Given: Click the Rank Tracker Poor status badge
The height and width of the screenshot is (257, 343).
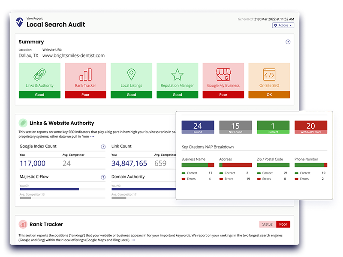Looking at the screenshot, I should (x=283, y=224).
